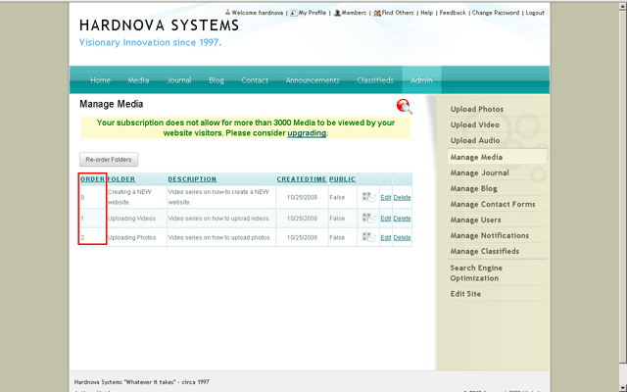Click the My Profile icon in header
This screenshot has width=627, height=392.
point(293,13)
